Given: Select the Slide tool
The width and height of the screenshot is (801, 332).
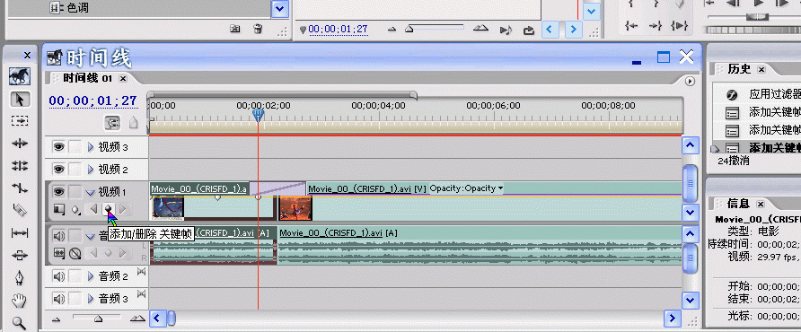Looking at the screenshot, I should point(20,255).
